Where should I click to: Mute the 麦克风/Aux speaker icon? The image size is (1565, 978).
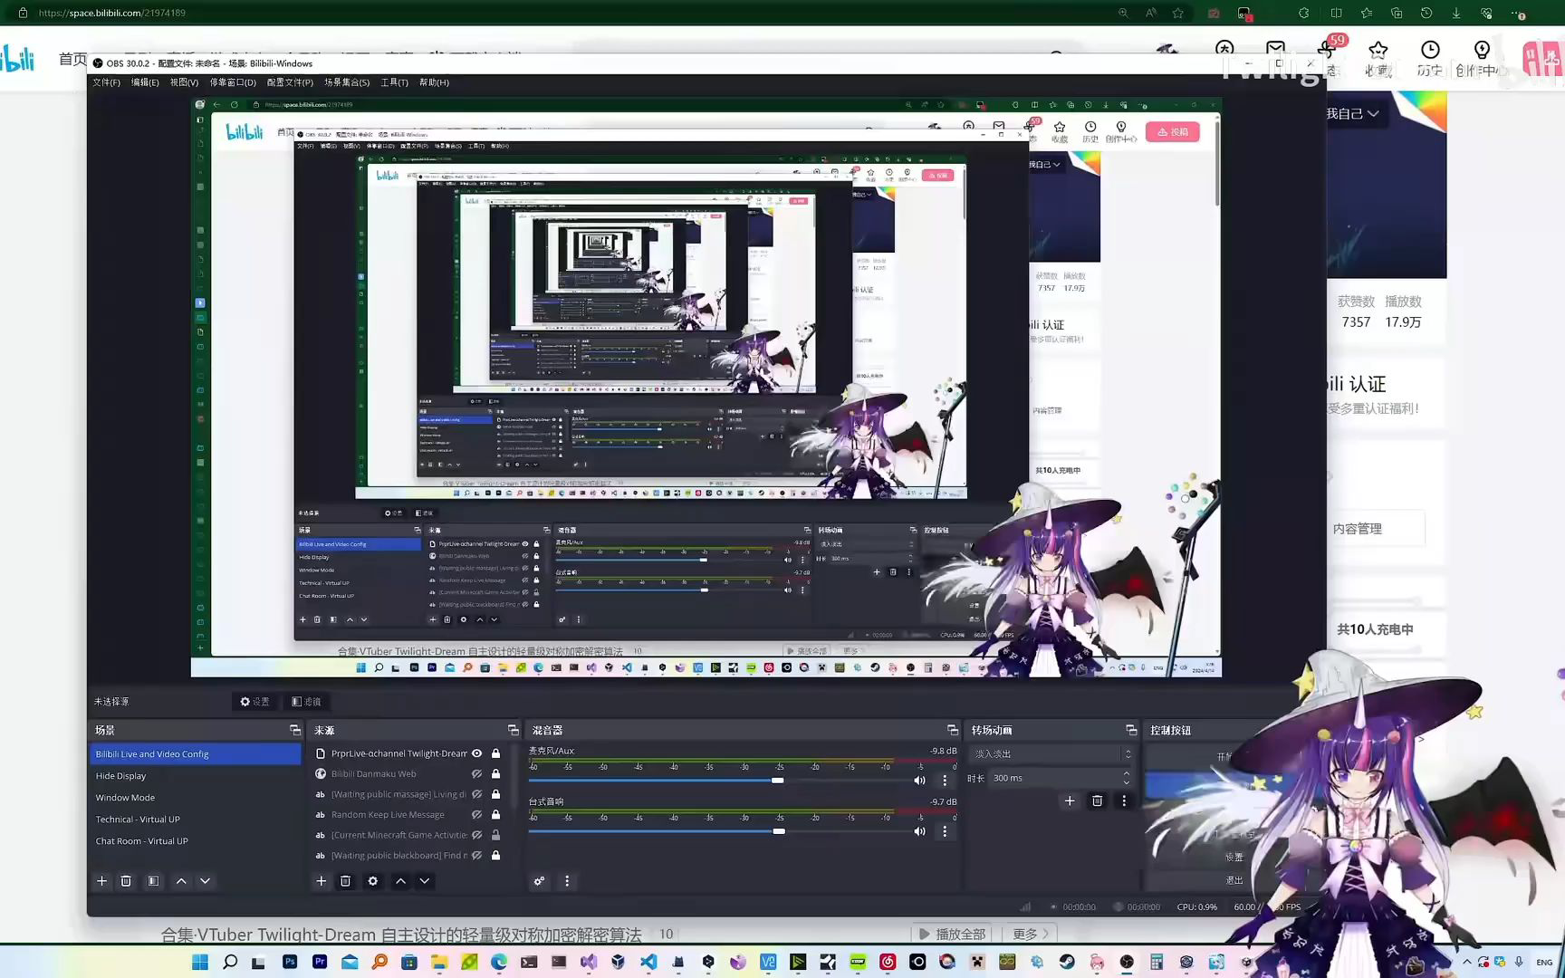coord(919,781)
